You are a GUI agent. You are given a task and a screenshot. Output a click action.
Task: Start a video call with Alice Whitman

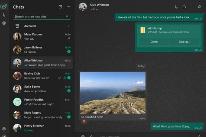tap(184, 7)
